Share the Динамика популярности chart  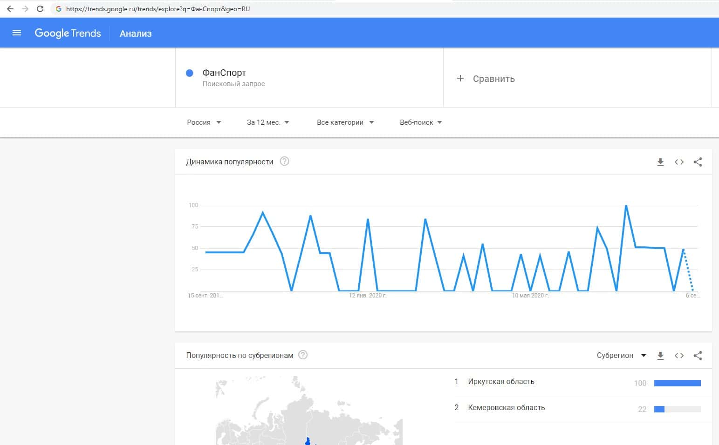tap(698, 162)
